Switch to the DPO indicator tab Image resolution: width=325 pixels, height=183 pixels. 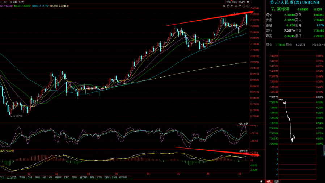pos(67,178)
